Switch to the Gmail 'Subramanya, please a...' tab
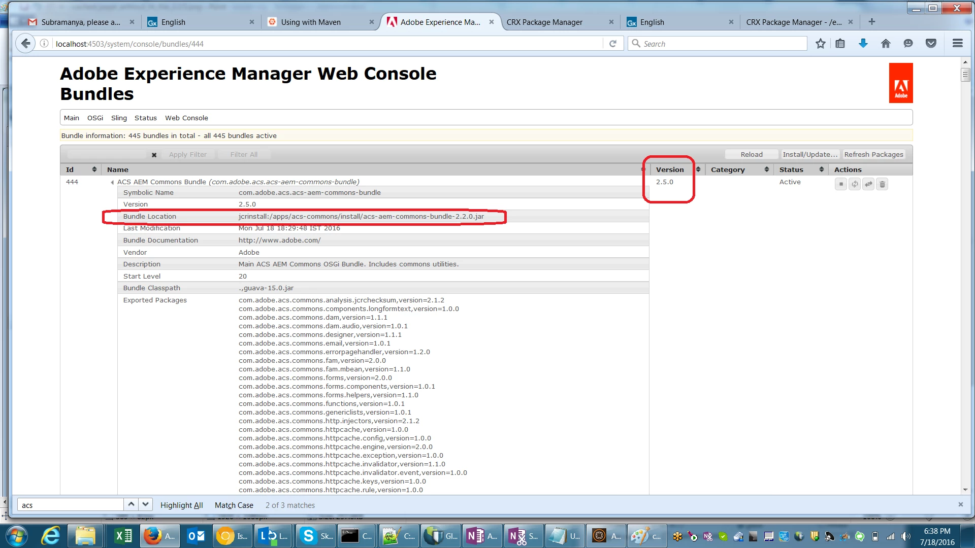 click(81, 22)
